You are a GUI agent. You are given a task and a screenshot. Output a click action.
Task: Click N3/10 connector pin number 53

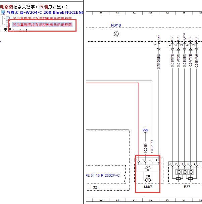175,45
